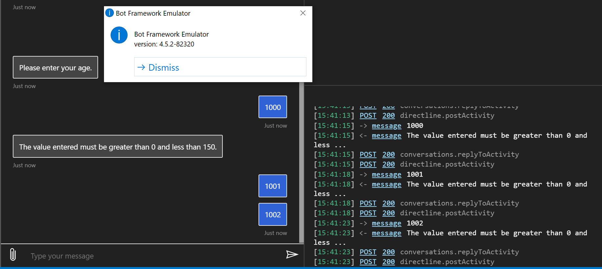Click 'Just now' under 'Please enter your age.'
602x269 pixels.
pos(24,86)
